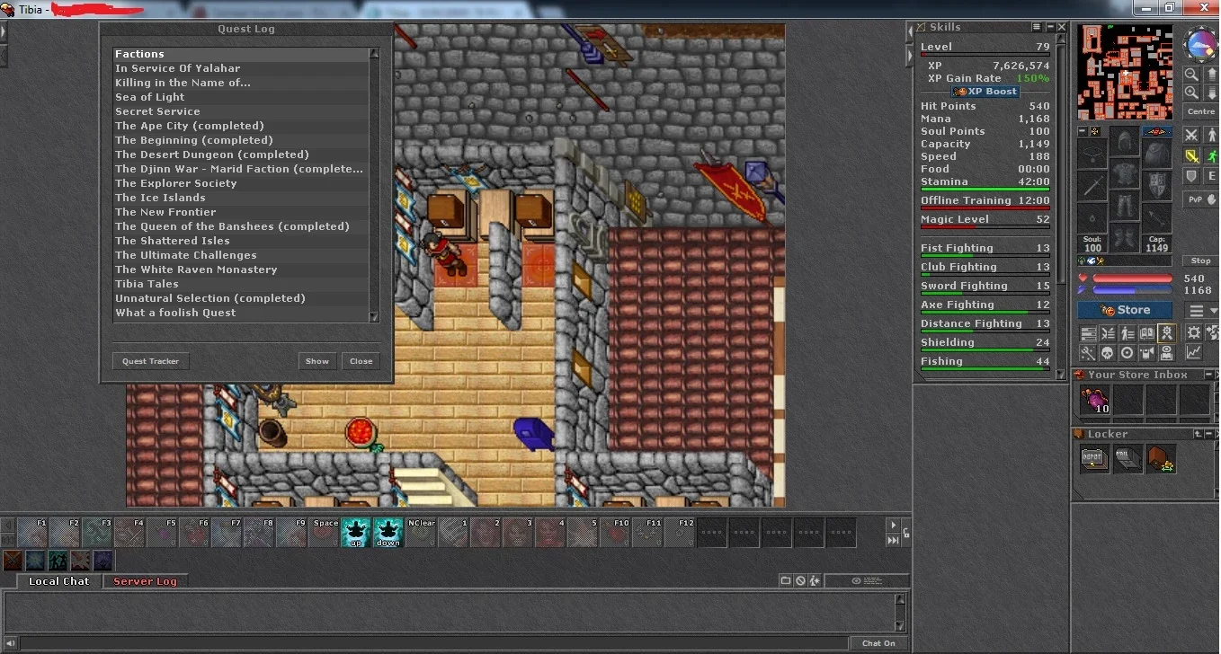Open the depot chest in Locker
Screen dimensions: 1221x654
pyautogui.click(x=1094, y=458)
